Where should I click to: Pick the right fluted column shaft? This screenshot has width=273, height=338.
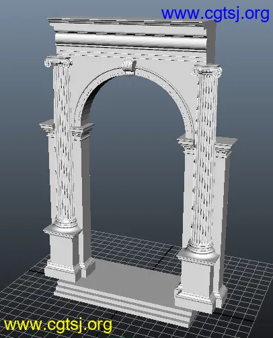[204, 157]
